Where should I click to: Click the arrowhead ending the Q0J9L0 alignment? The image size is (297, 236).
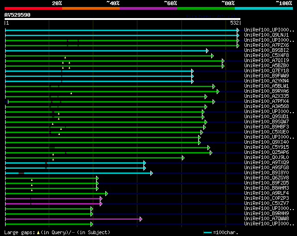point(183,158)
